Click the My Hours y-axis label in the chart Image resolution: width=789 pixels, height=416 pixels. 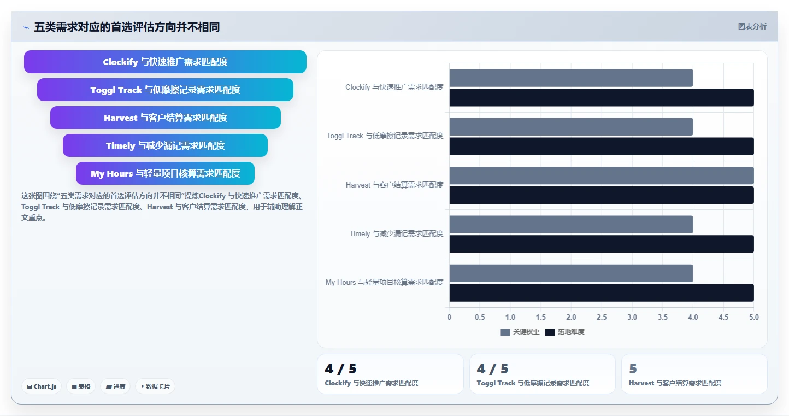(385, 282)
